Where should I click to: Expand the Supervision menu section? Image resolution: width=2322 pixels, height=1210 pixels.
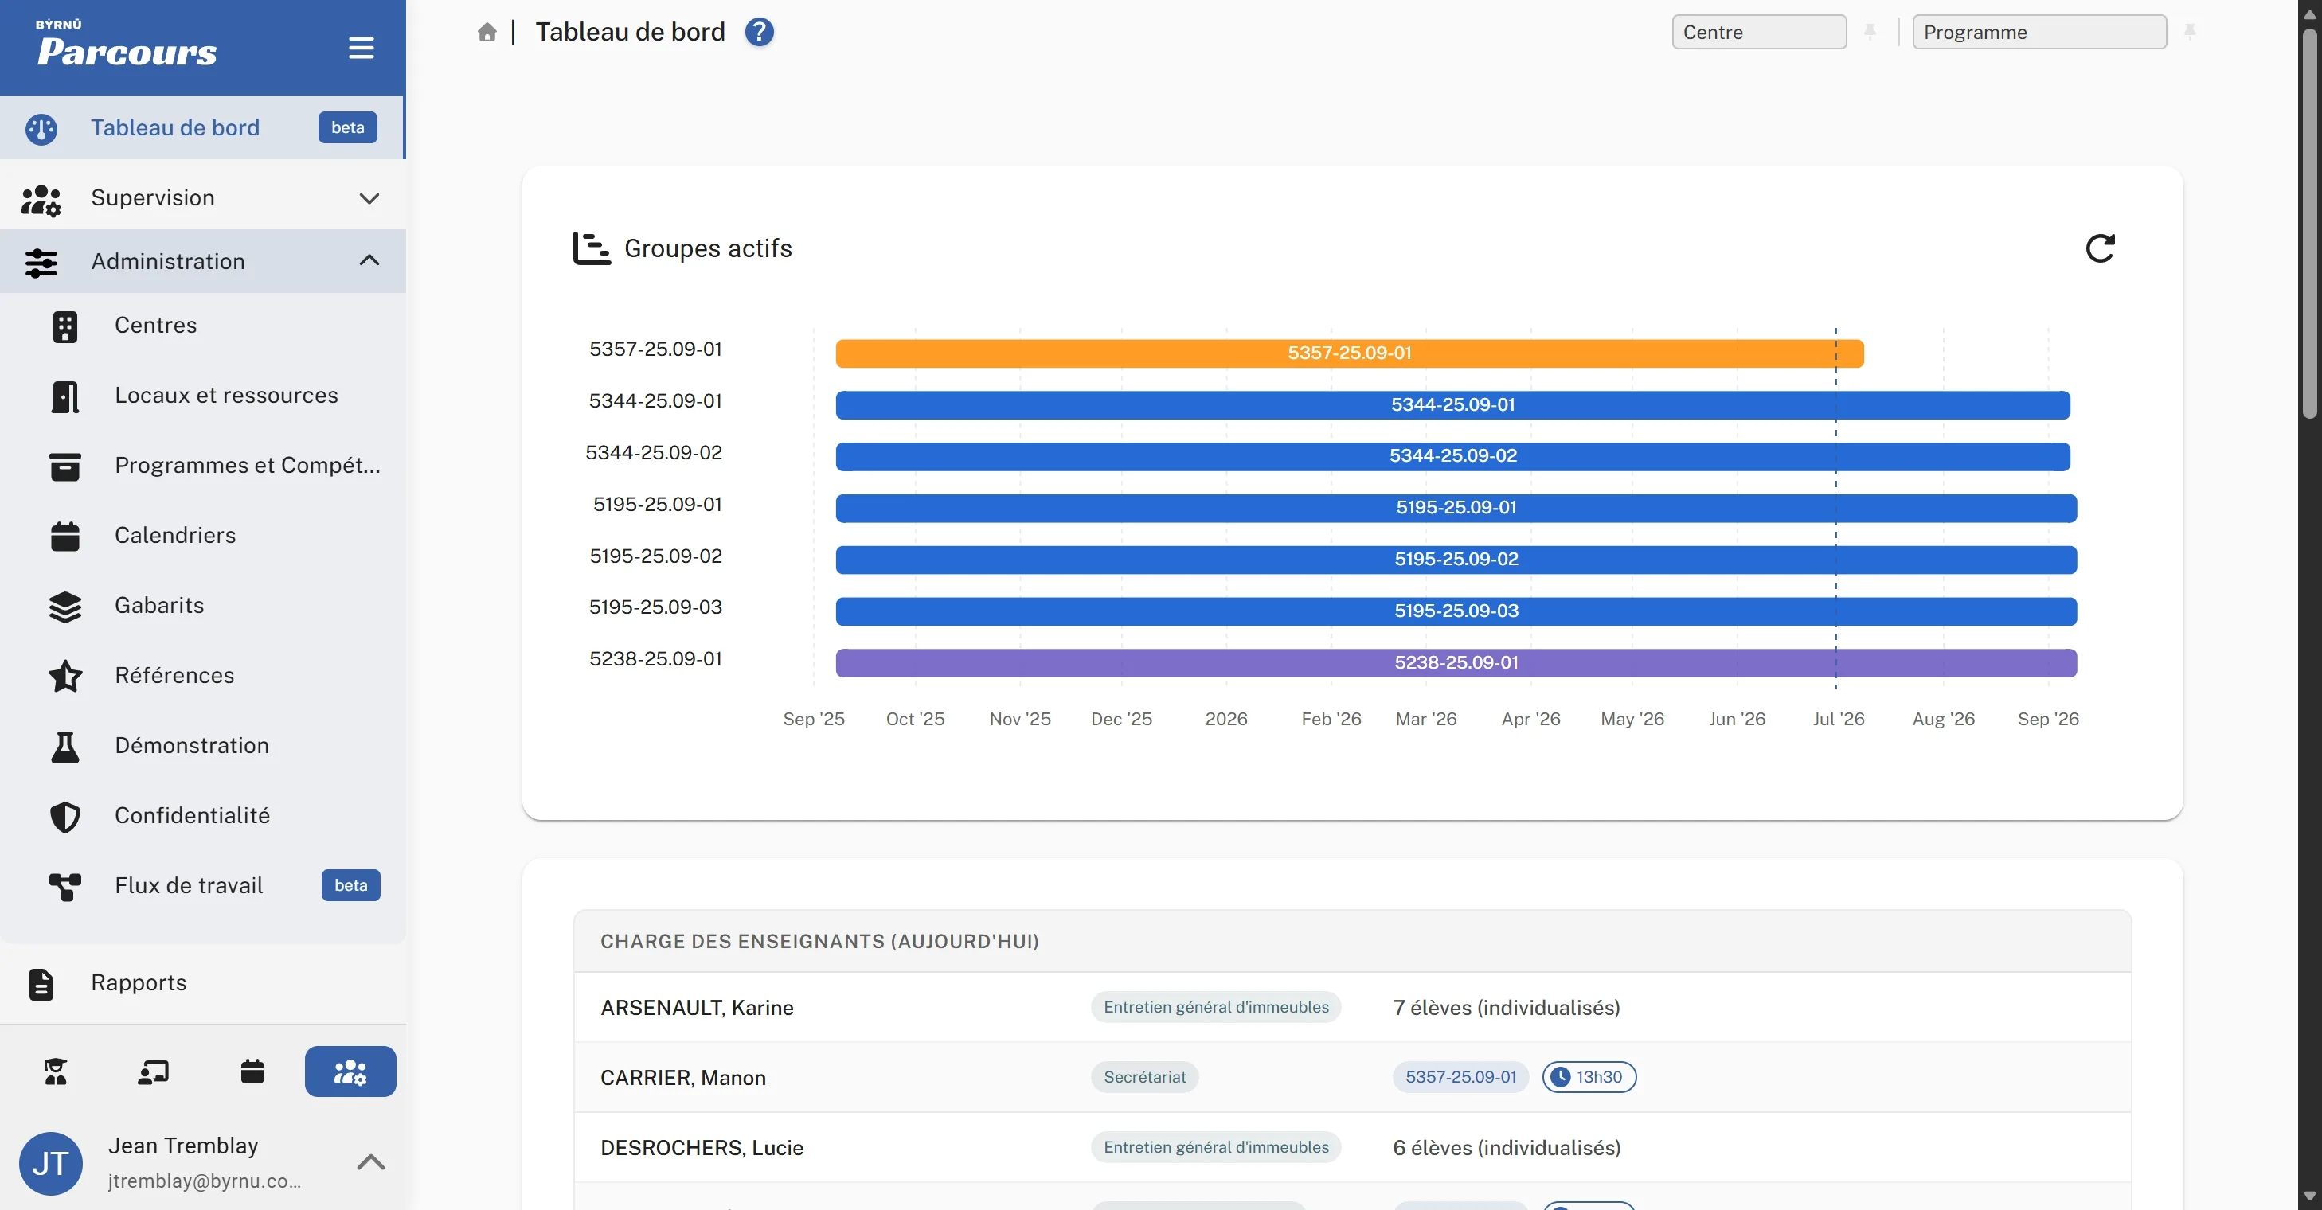point(203,198)
